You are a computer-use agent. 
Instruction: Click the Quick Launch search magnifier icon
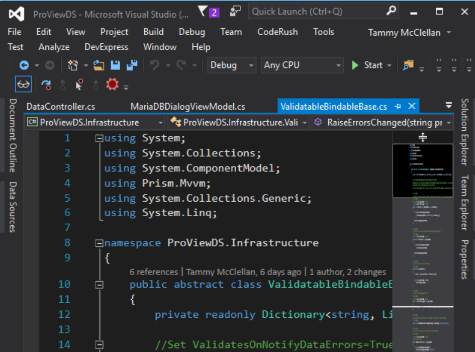point(391,11)
